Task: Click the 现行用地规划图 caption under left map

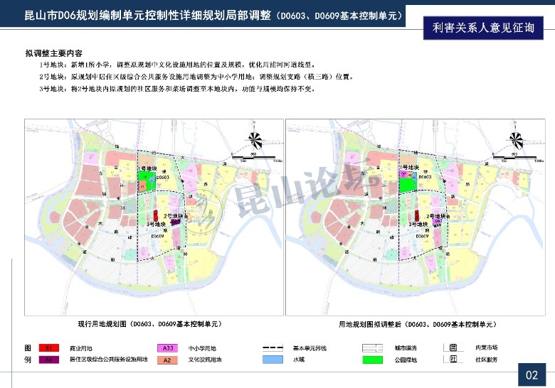Action: (149, 323)
